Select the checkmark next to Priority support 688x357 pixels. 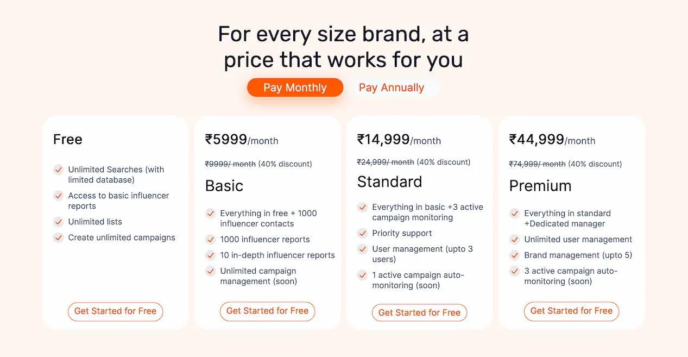click(x=362, y=233)
